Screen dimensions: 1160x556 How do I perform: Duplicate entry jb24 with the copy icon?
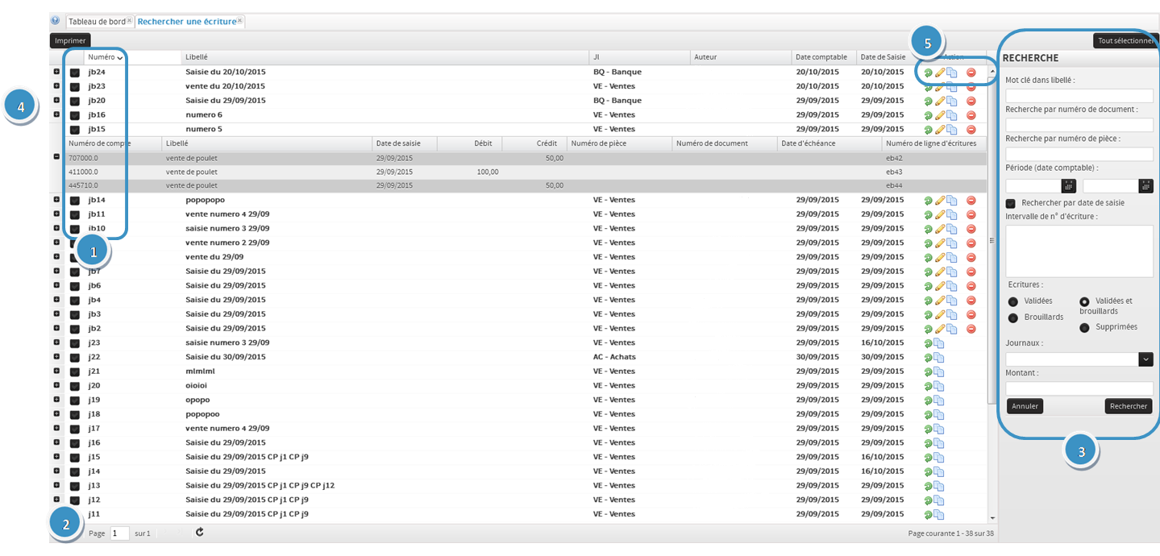click(950, 72)
